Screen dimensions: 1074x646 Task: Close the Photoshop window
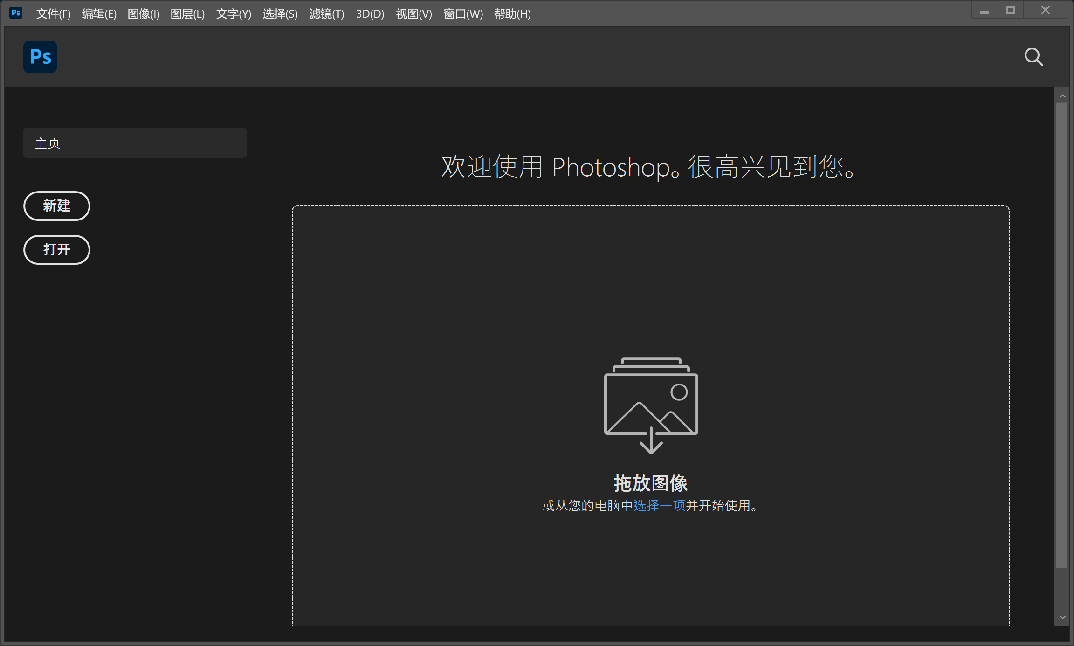[x=1046, y=10]
